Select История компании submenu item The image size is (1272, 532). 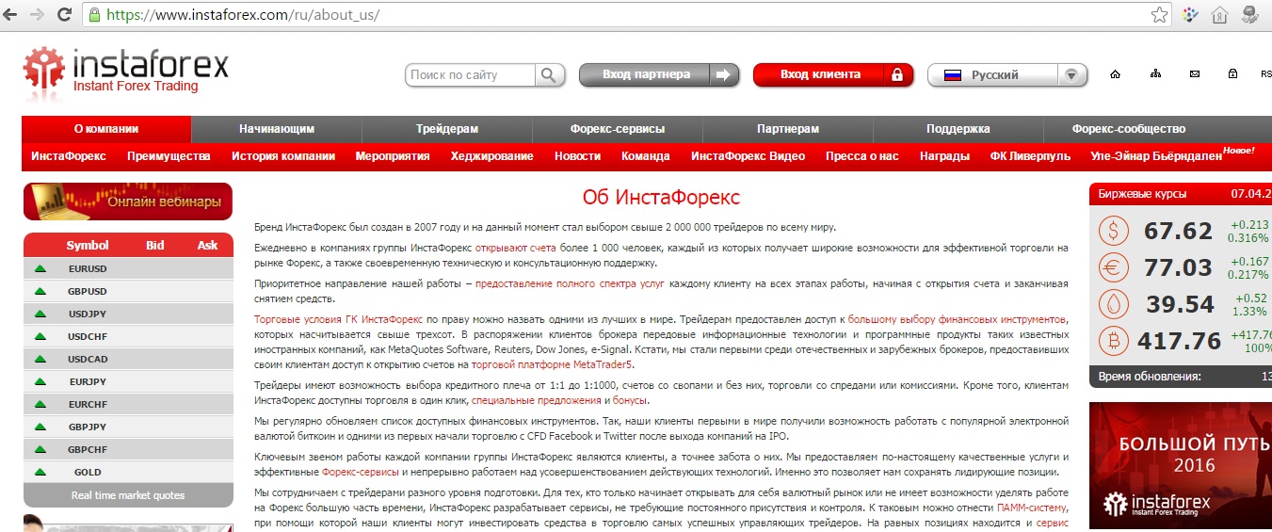tap(283, 156)
